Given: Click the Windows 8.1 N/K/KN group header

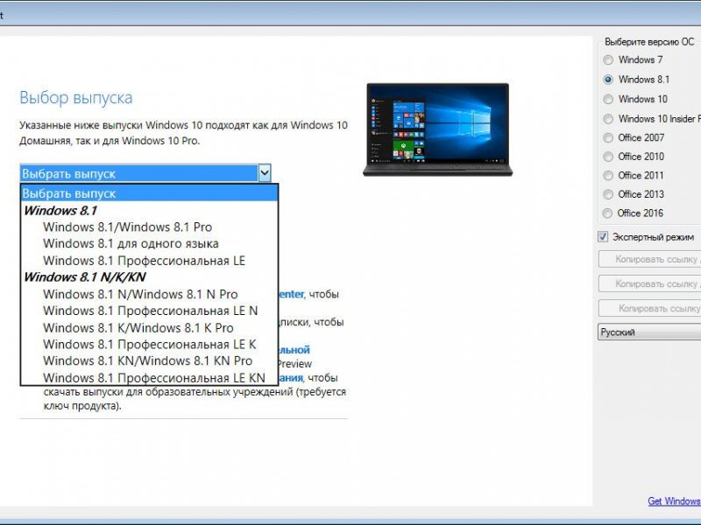Looking at the screenshot, I should pos(85,277).
